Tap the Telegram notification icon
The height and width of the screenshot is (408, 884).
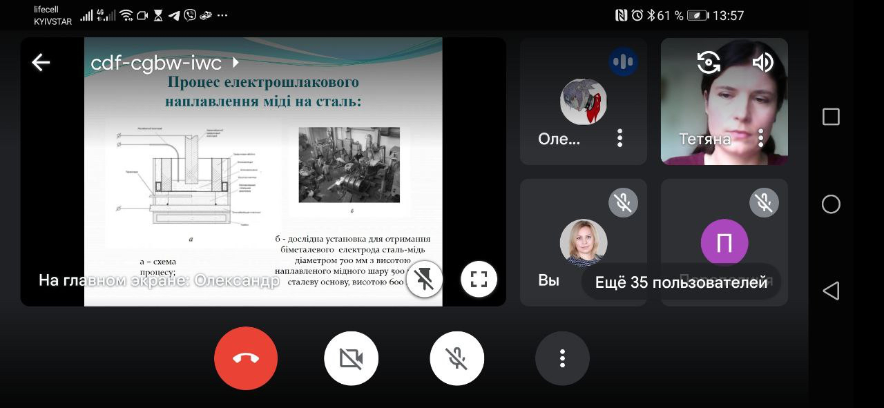173,15
